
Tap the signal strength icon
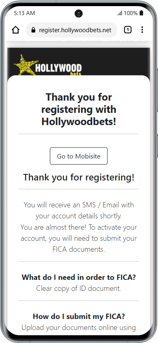tap(120, 13)
